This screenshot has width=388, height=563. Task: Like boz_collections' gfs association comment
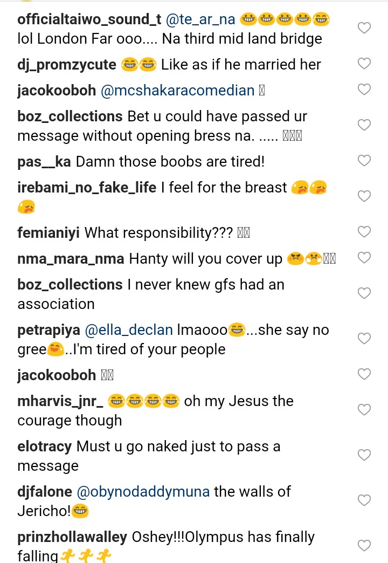point(364,293)
